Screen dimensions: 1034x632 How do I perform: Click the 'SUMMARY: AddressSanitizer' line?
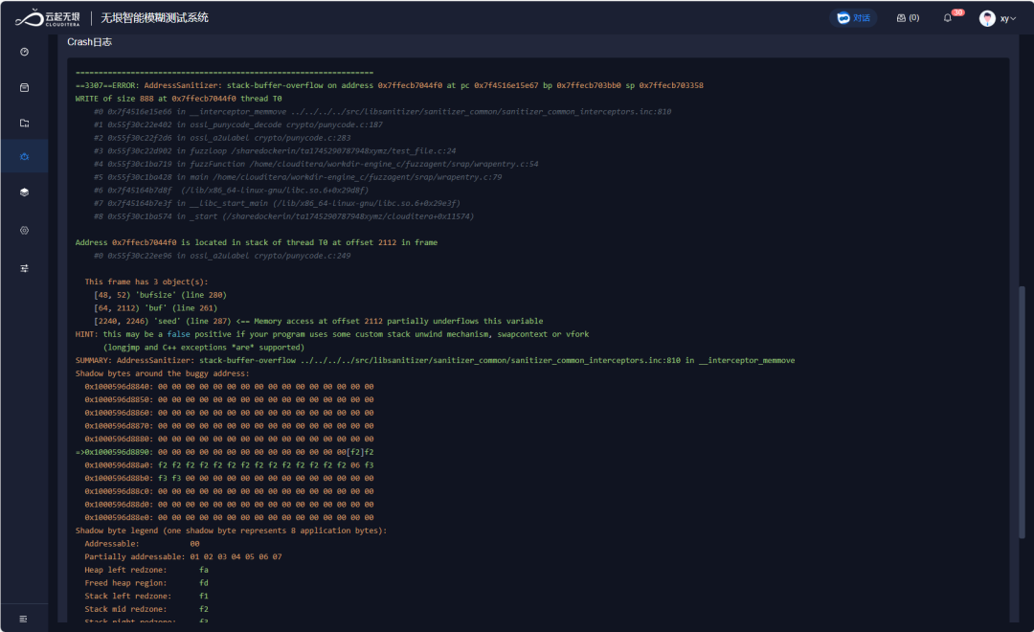click(436, 360)
